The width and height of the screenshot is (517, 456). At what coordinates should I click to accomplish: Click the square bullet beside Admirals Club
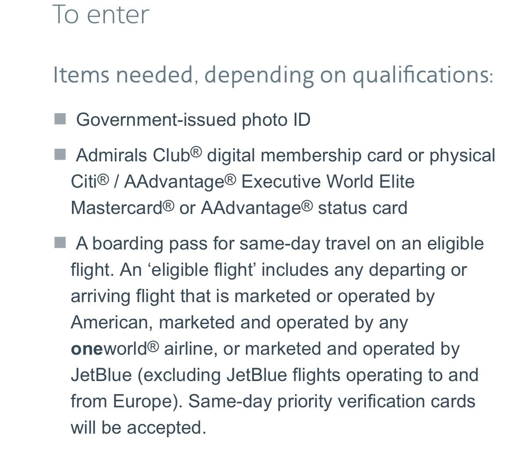[60, 154]
